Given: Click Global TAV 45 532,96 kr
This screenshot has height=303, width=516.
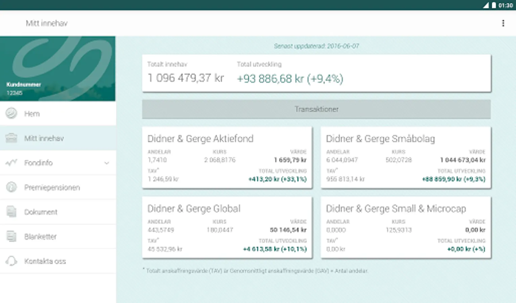Looking at the screenshot, I should [x=165, y=249].
